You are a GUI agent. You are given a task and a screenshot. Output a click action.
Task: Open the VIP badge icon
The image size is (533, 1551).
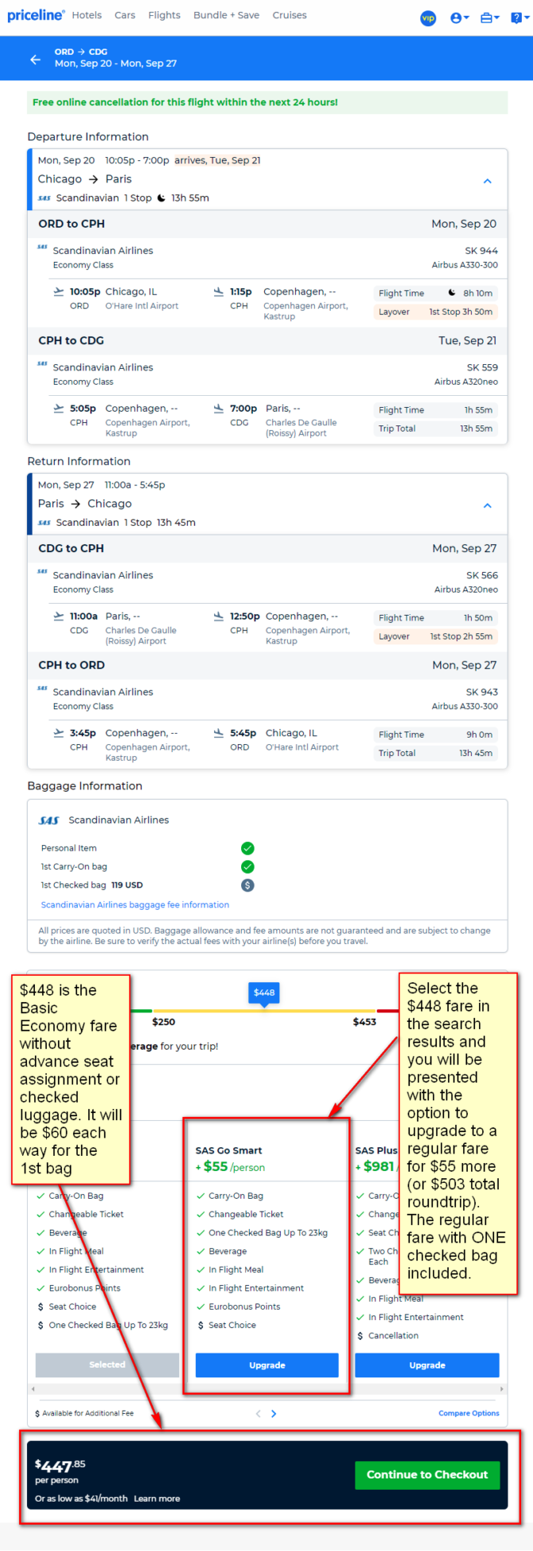[x=428, y=18]
